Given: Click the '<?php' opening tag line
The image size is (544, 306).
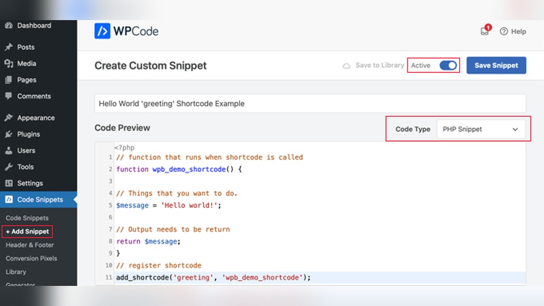Looking at the screenshot, I should pyautogui.click(x=125, y=148).
